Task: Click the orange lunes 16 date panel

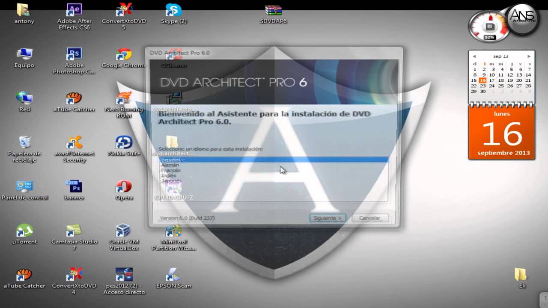Action: (x=502, y=133)
